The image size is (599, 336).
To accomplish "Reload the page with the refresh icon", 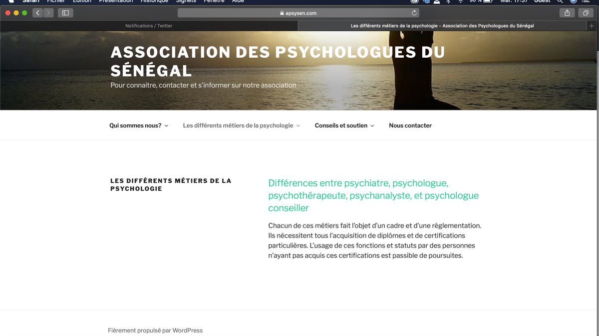I will [414, 13].
